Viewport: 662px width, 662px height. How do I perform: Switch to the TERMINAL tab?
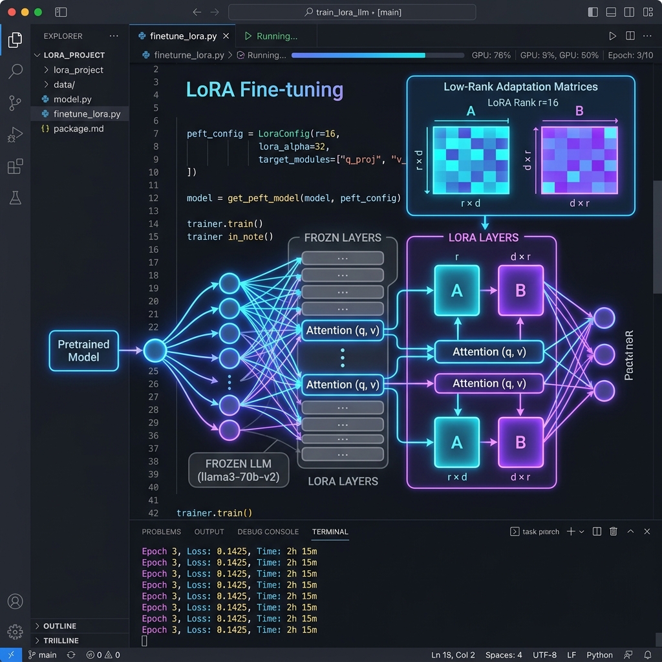pos(330,531)
